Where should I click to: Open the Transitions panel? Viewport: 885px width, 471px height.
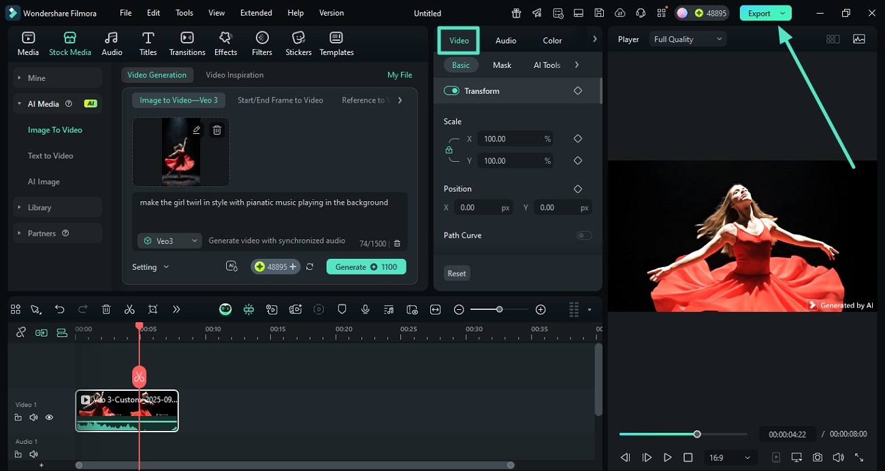(187, 43)
